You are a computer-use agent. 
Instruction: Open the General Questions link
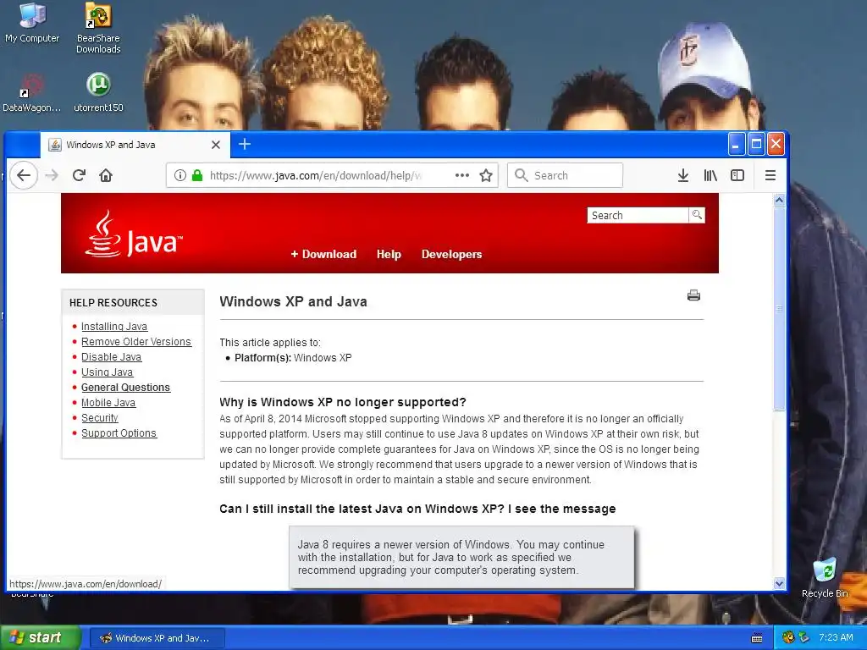(x=125, y=388)
